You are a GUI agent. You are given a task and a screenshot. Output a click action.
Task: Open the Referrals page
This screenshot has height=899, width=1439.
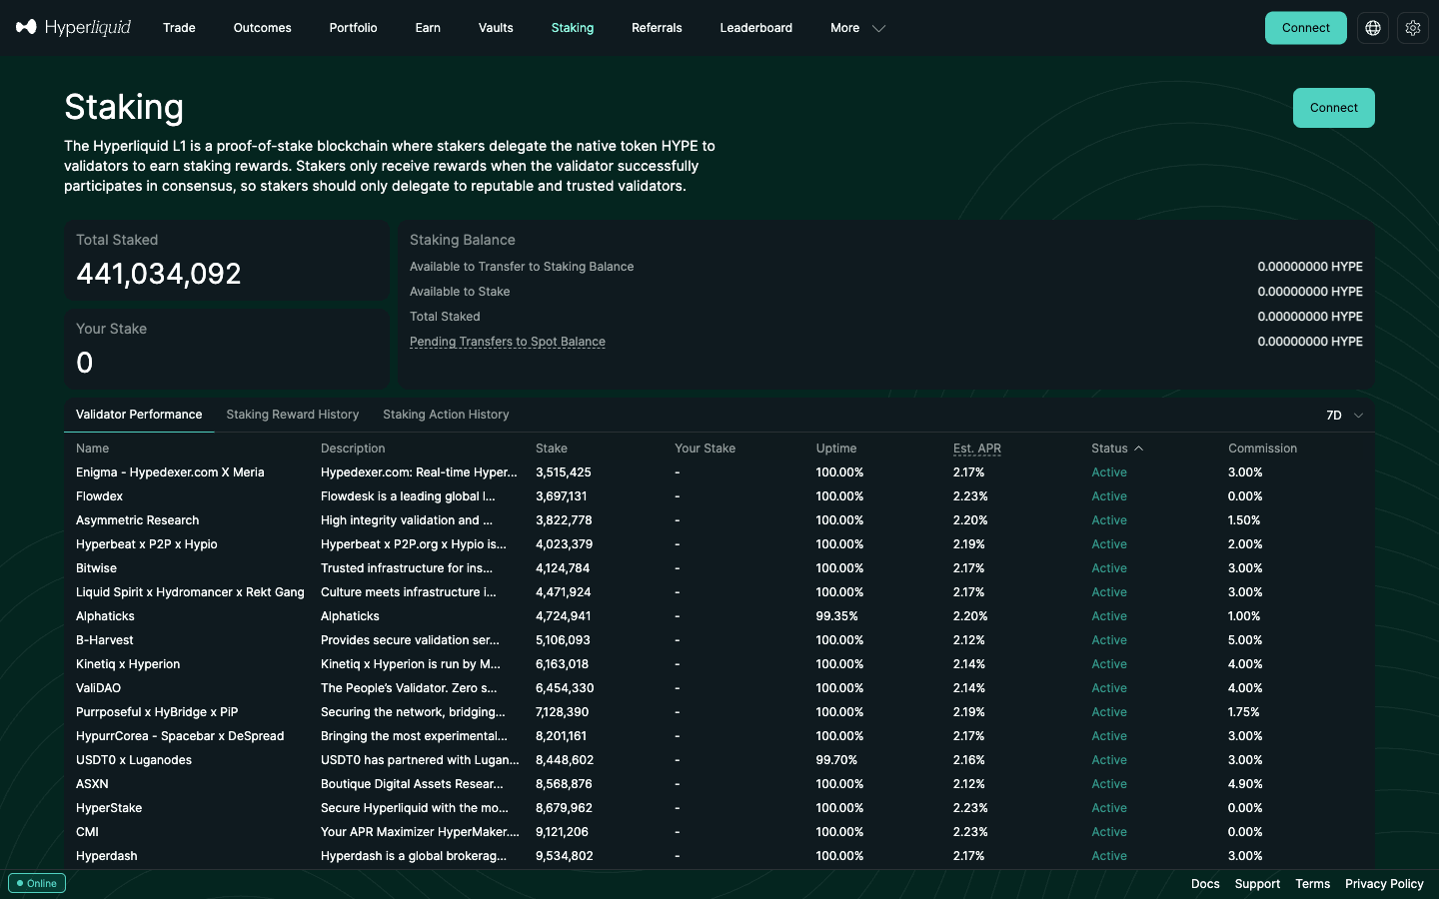pyautogui.click(x=657, y=28)
